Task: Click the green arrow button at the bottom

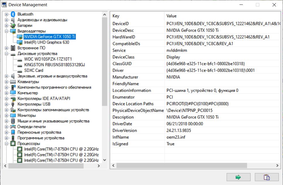Action: 238,177
